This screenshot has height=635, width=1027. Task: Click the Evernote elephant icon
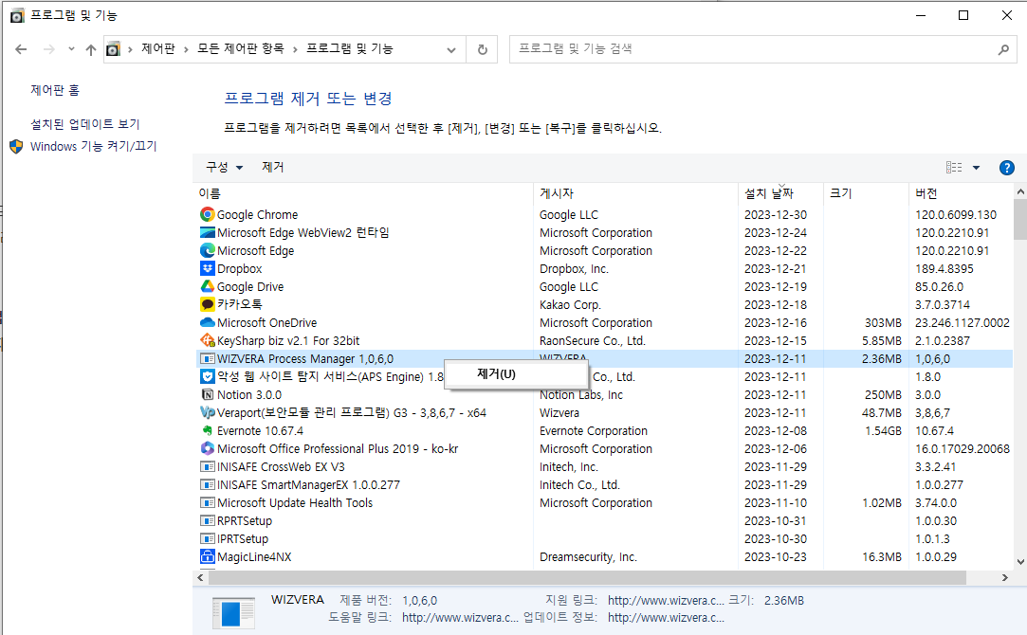(x=207, y=430)
